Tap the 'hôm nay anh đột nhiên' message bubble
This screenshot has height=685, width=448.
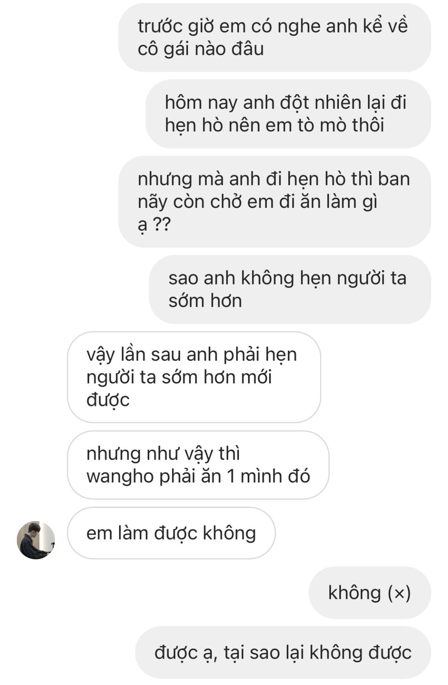point(288,114)
